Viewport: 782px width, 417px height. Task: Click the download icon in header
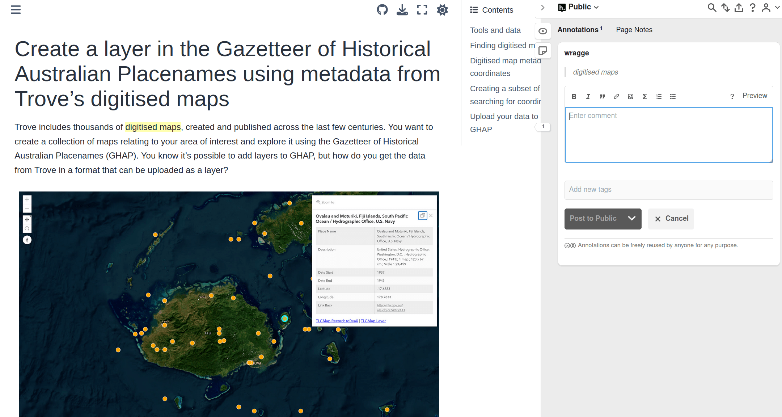pos(402,10)
